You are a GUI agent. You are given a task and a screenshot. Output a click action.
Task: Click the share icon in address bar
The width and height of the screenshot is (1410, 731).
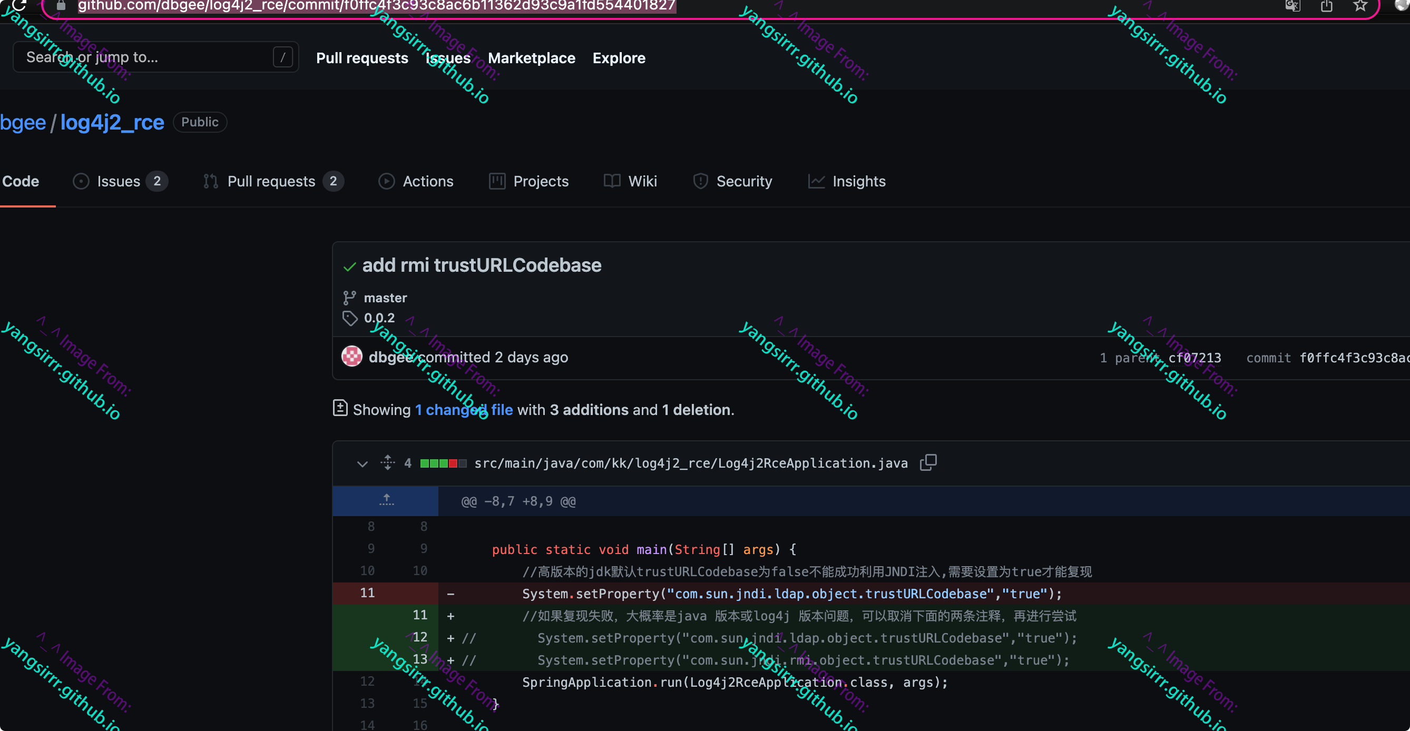point(1326,6)
